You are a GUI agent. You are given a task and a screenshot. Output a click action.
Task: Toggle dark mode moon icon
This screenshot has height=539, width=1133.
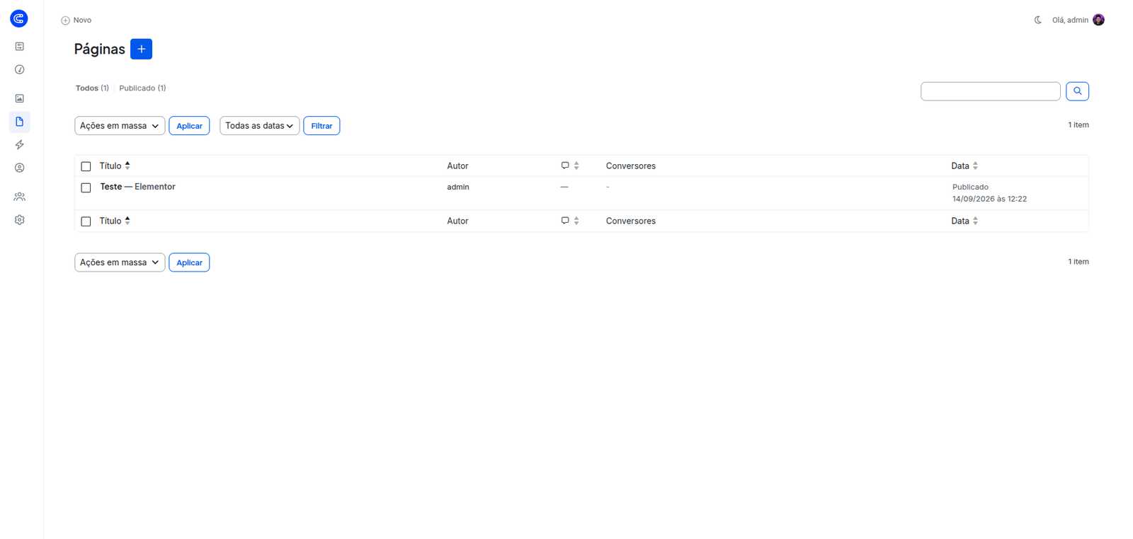coord(1038,20)
